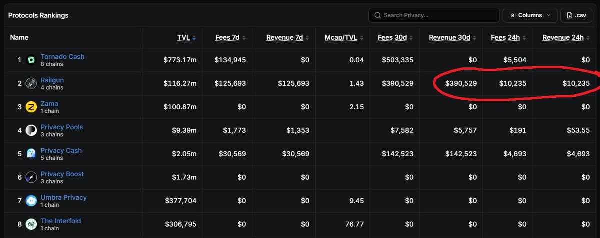This screenshot has width=600, height=238.
Task: Sort by Mcap/TVL column header
Action: pos(343,37)
